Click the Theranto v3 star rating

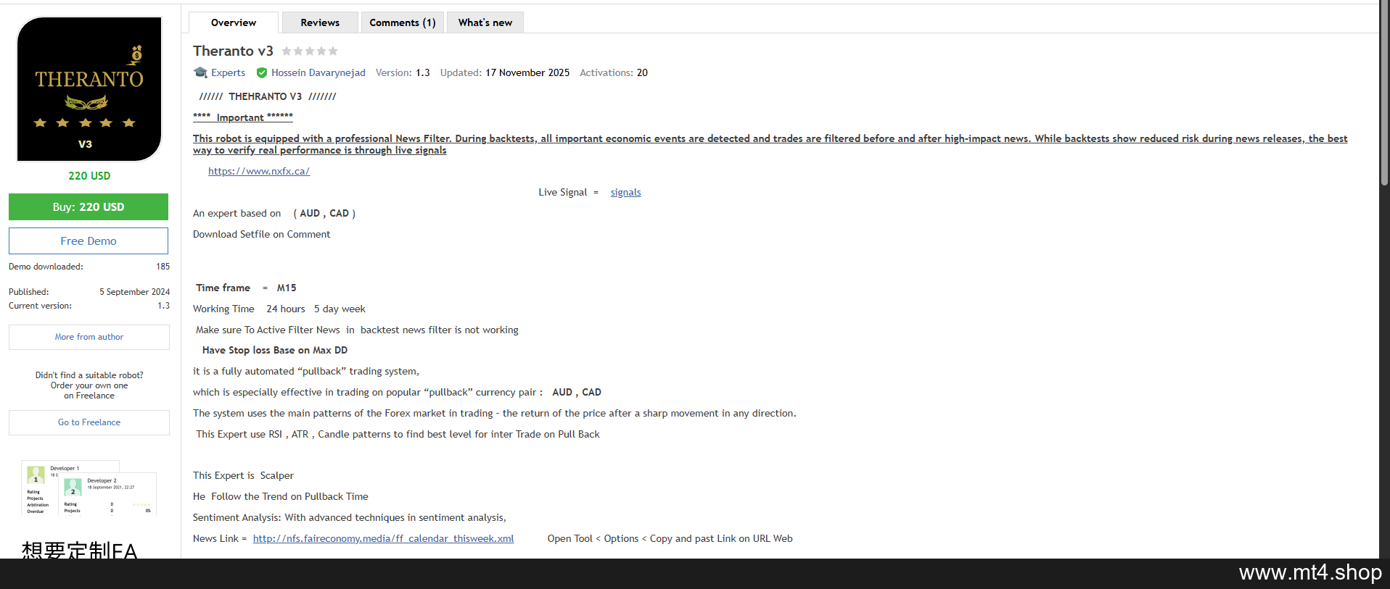[x=310, y=51]
